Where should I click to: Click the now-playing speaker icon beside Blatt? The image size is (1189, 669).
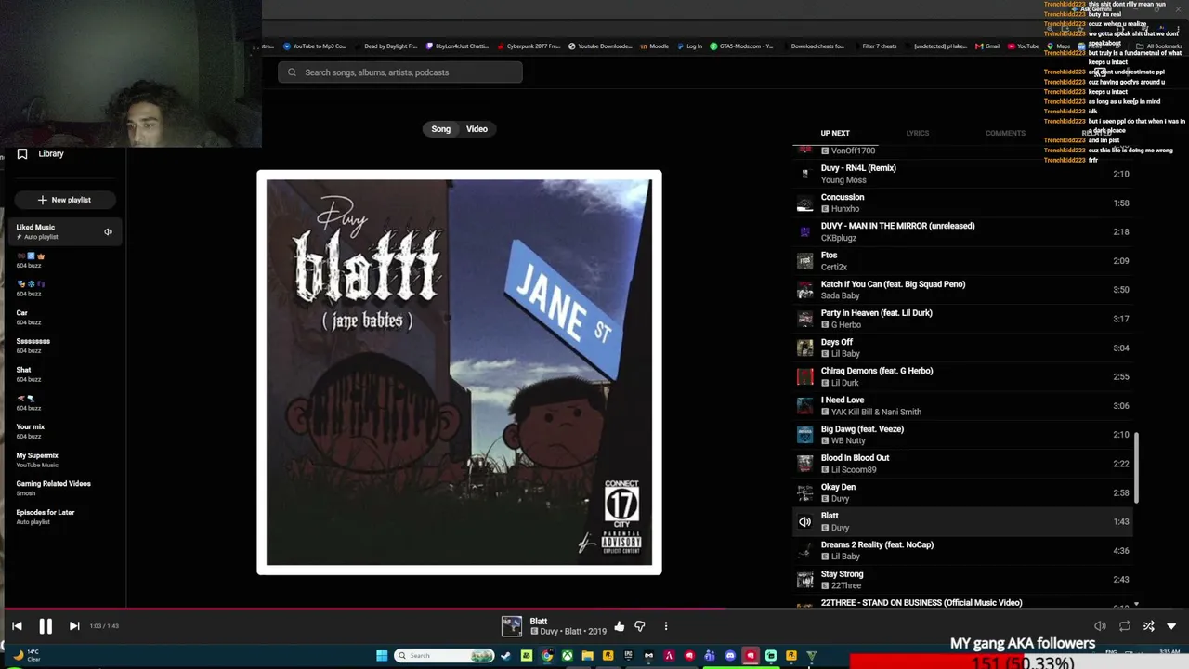[x=804, y=522]
